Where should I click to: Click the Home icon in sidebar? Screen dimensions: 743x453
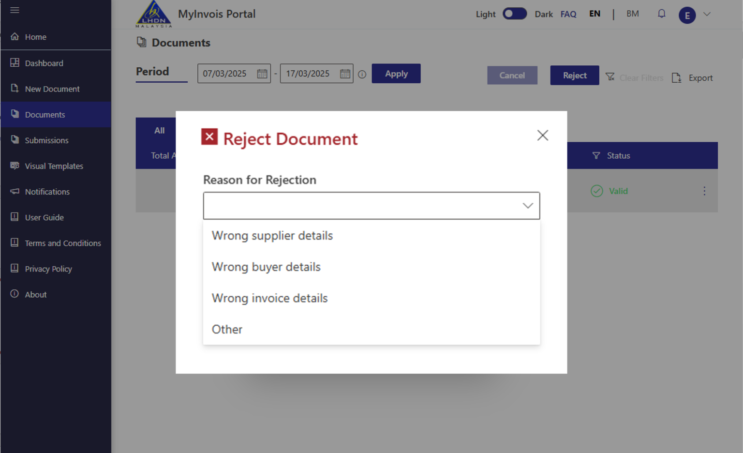15,37
